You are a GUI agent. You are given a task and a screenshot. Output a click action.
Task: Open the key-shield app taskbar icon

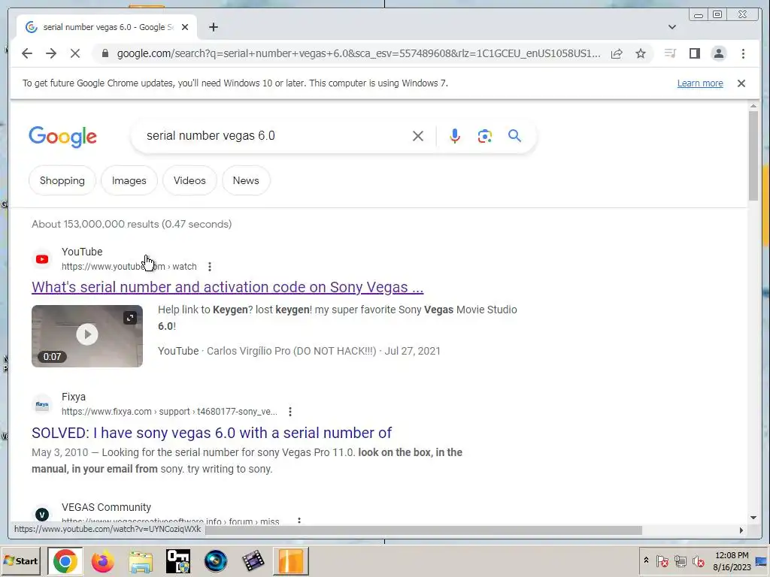[x=177, y=561]
